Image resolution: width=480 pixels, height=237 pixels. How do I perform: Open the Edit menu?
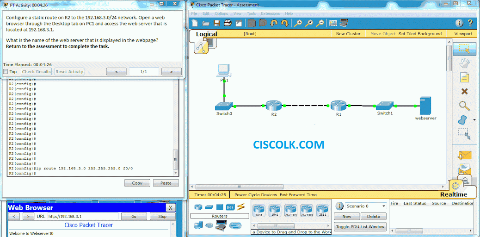pyautogui.click(x=206, y=13)
